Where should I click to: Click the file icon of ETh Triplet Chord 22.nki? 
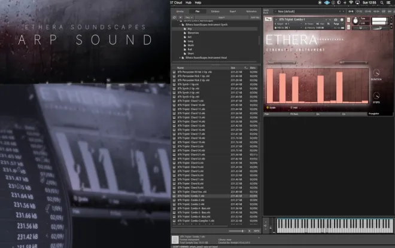pyautogui.click(x=174, y=159)
